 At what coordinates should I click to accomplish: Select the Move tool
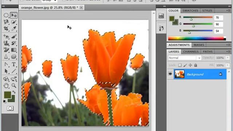pos(14,15)
